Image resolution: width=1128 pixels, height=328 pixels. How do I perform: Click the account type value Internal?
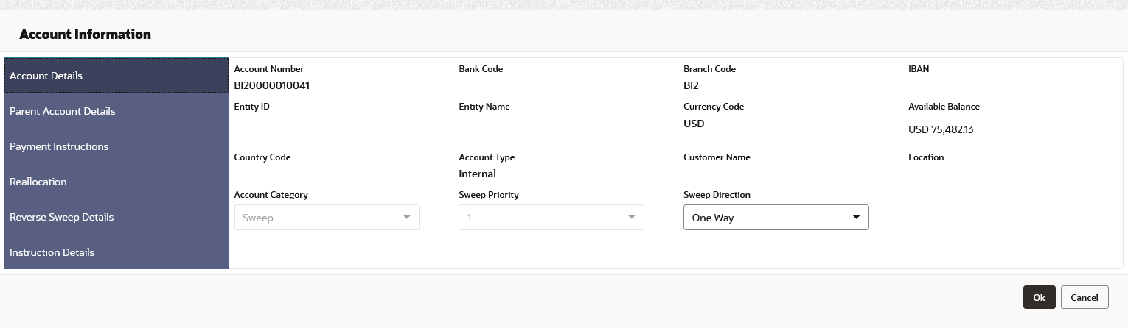(x=477, y=174)
